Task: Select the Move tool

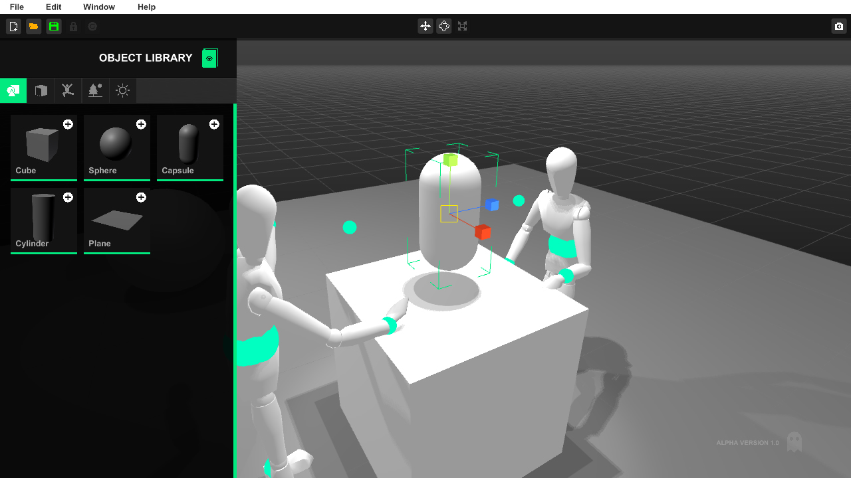Action: point(425,26)
